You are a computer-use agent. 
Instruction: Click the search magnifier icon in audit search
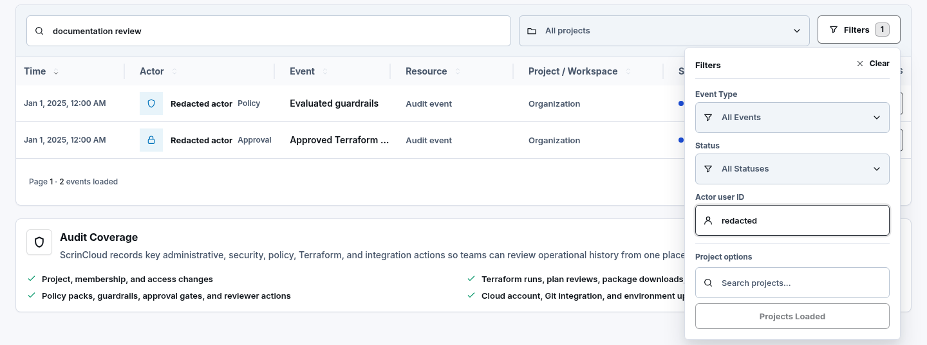tap(39, 31)
